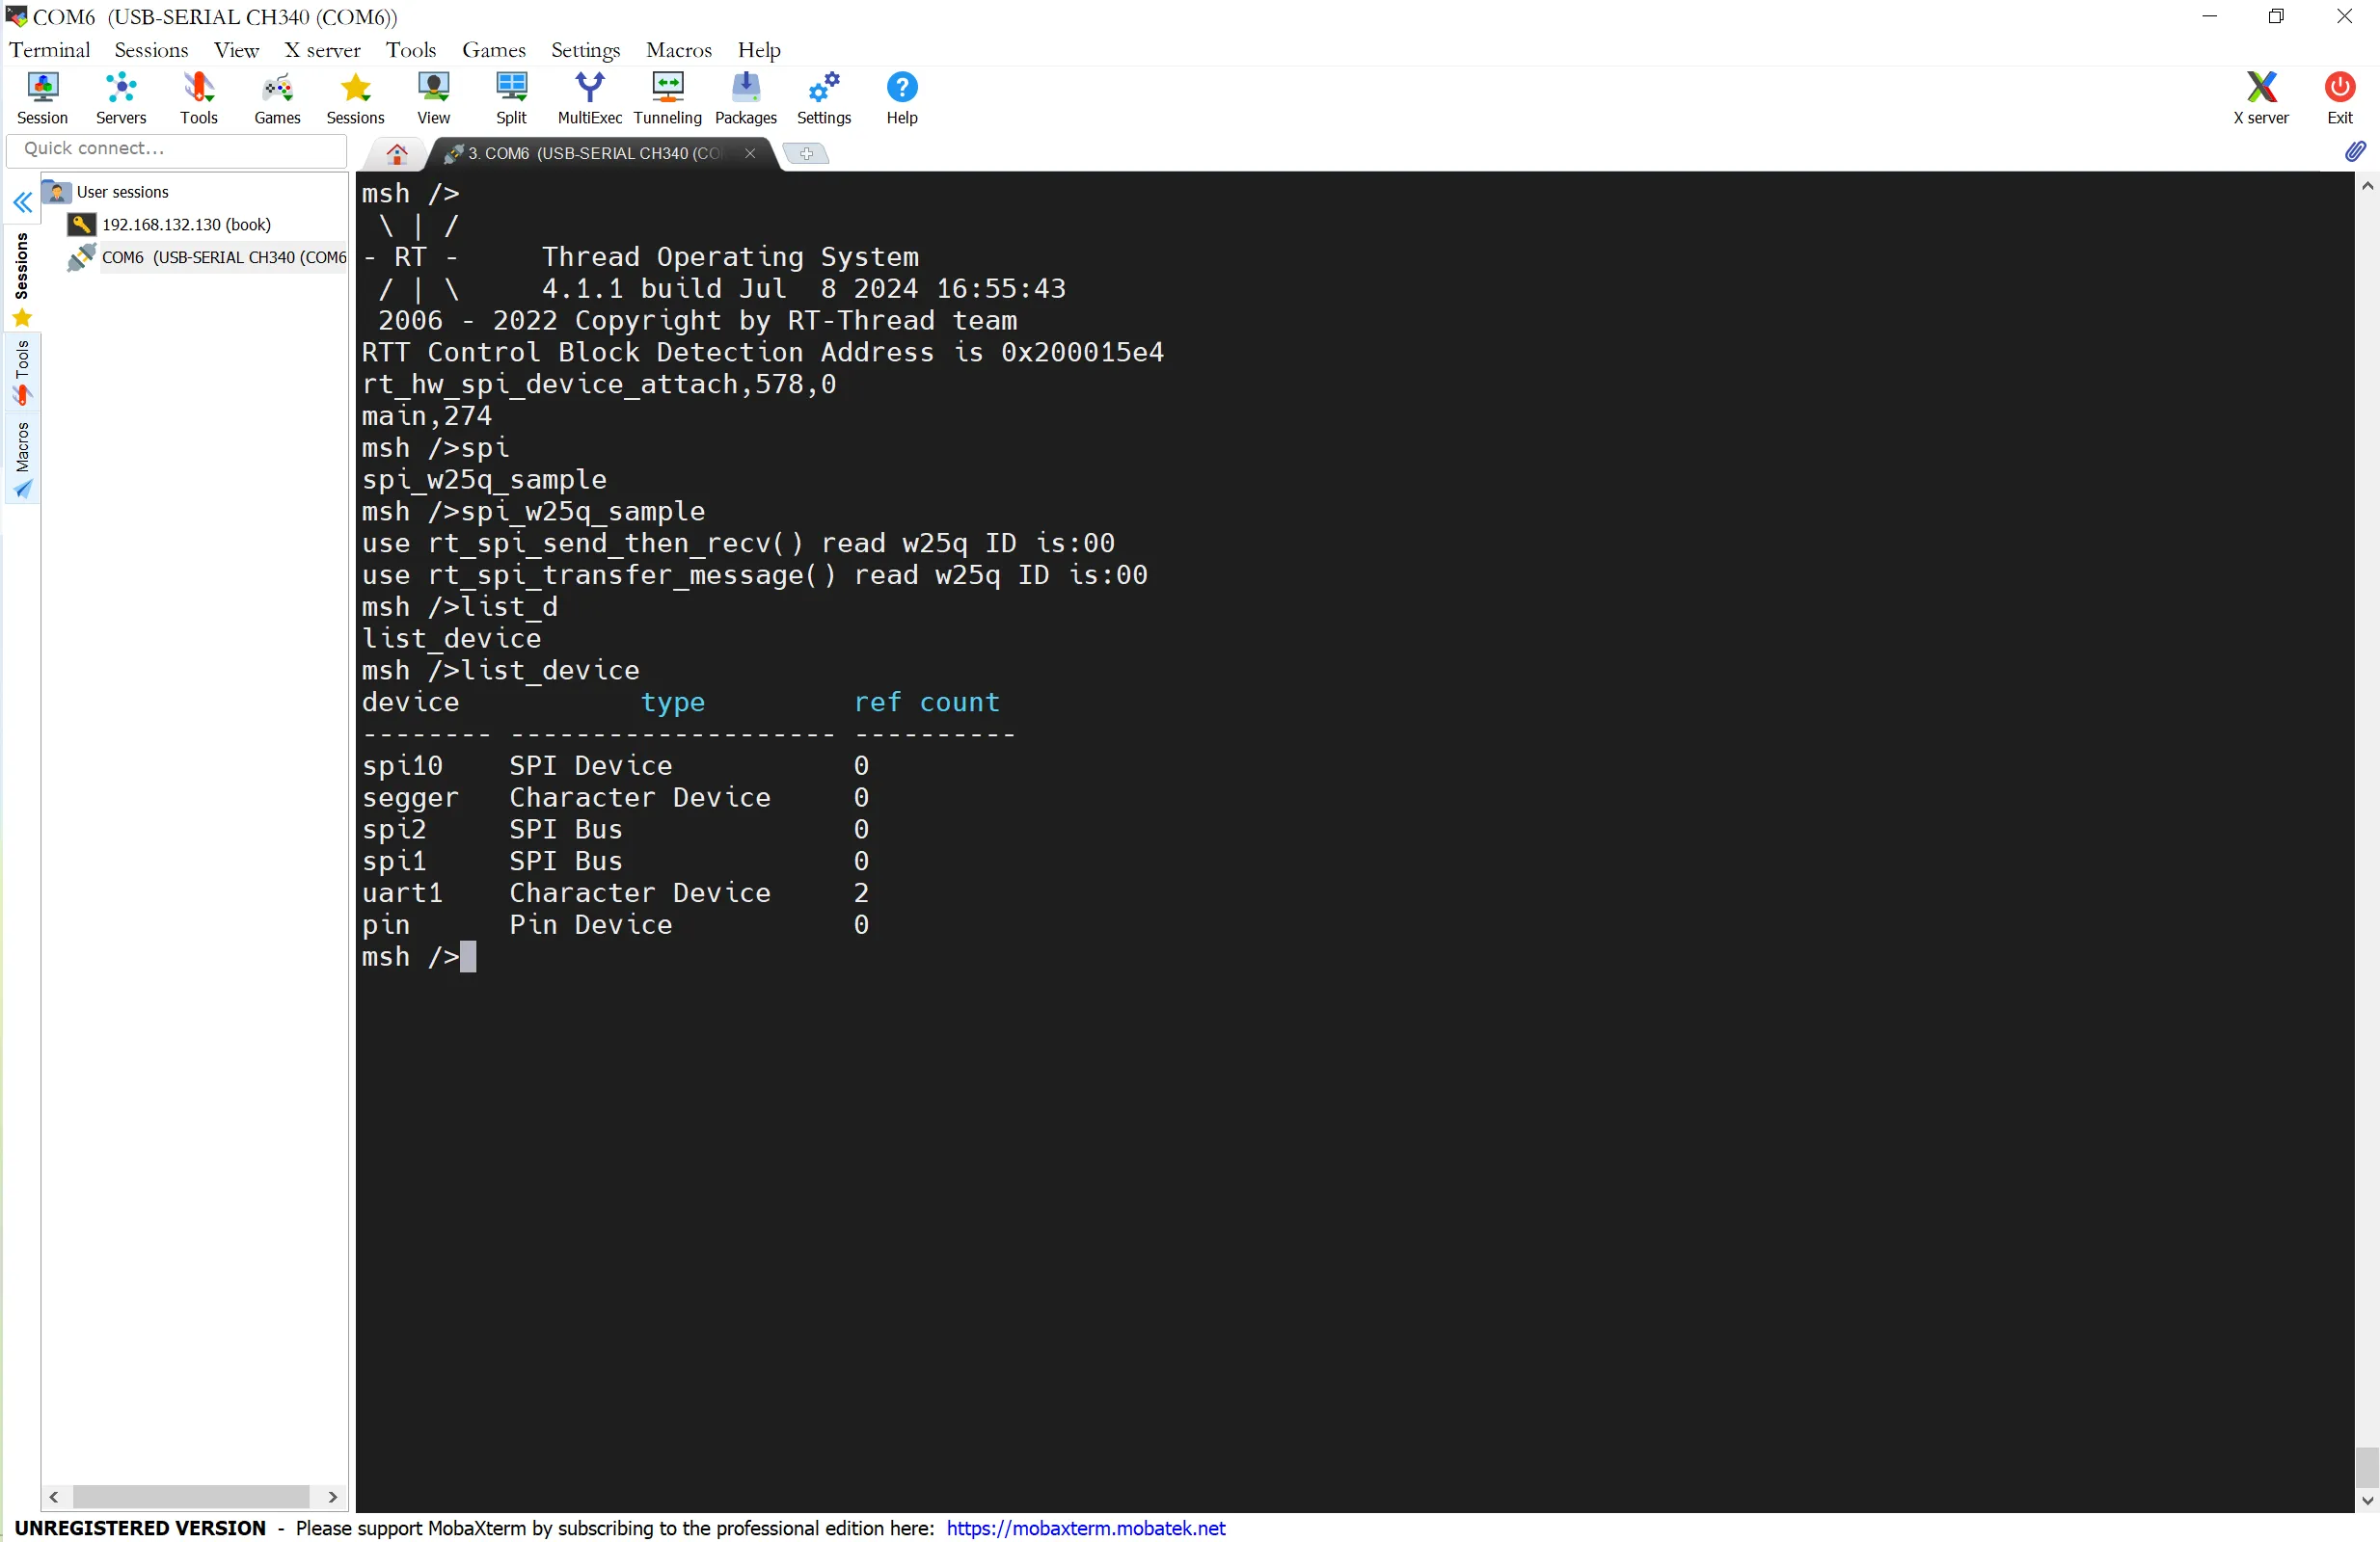Click the sessions panel left scroll arrow
This screenshot has width=2380, height=1542.
(x=55, y=1497)
